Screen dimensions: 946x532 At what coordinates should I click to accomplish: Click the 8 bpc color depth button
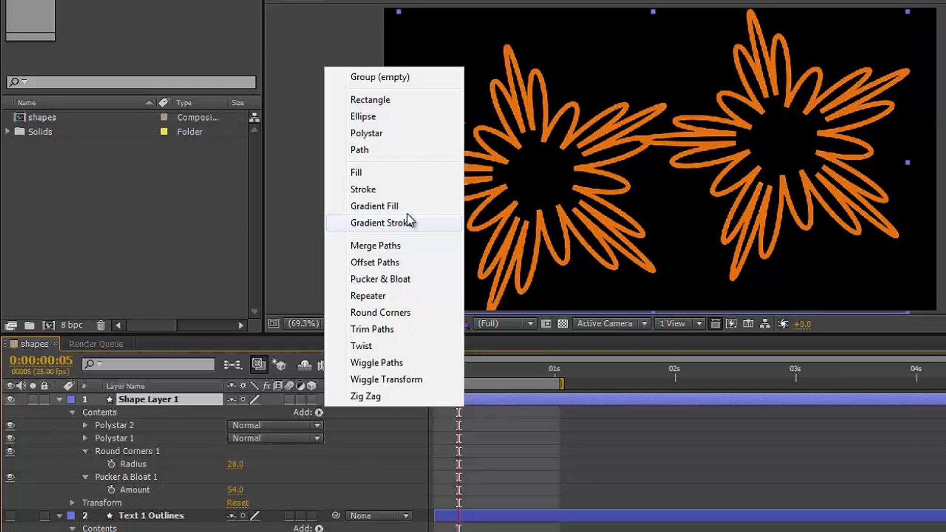pos(72,325)
